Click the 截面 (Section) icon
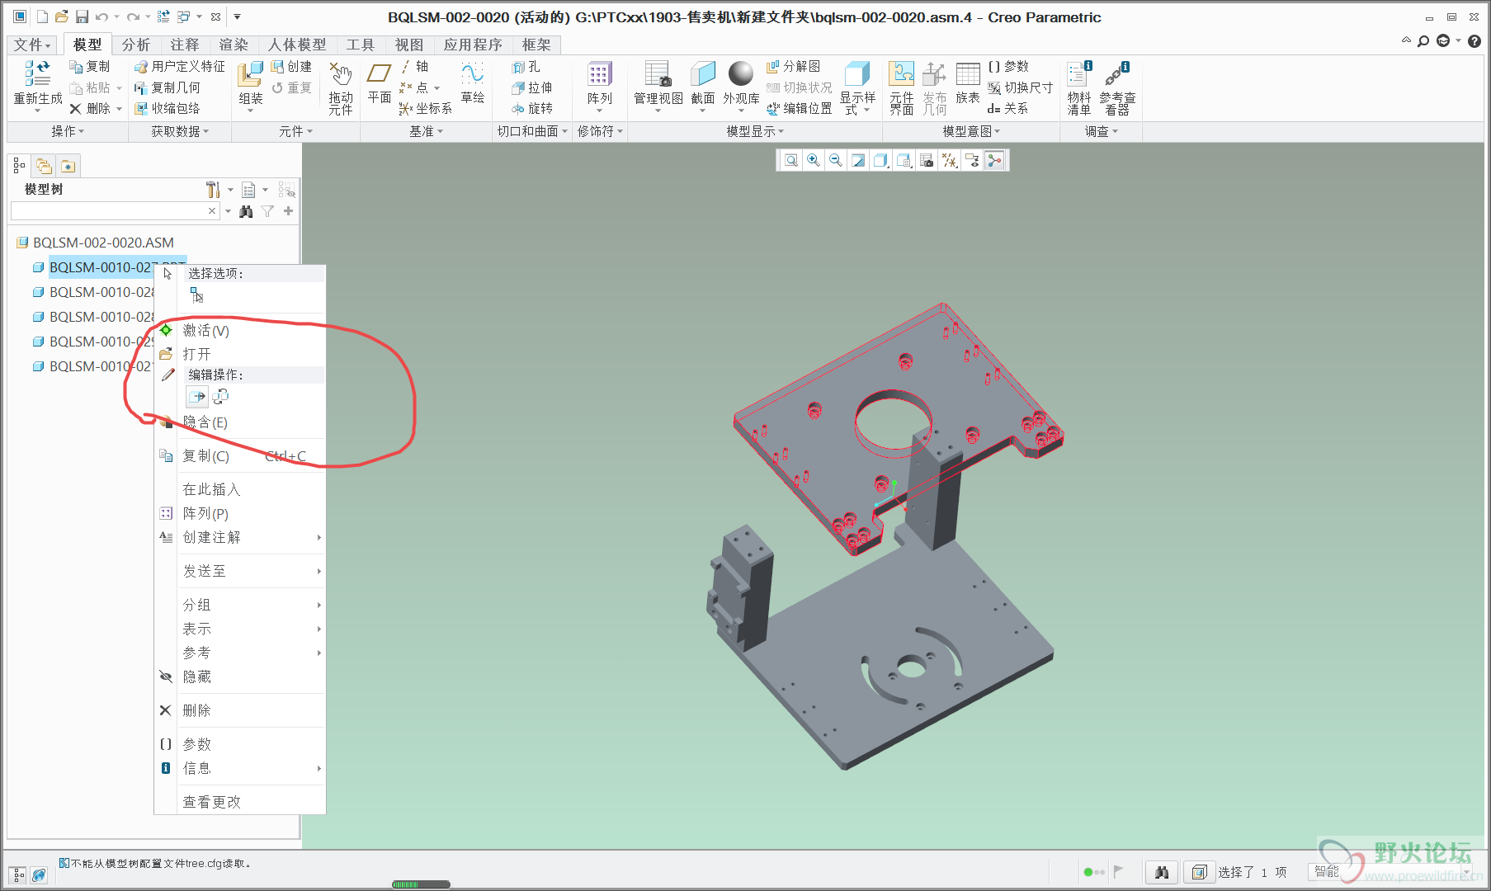 click(x=703, y=74)
